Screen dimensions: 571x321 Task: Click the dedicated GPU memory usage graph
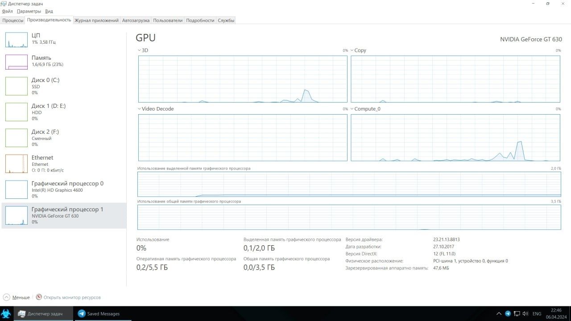coord(349,185)
